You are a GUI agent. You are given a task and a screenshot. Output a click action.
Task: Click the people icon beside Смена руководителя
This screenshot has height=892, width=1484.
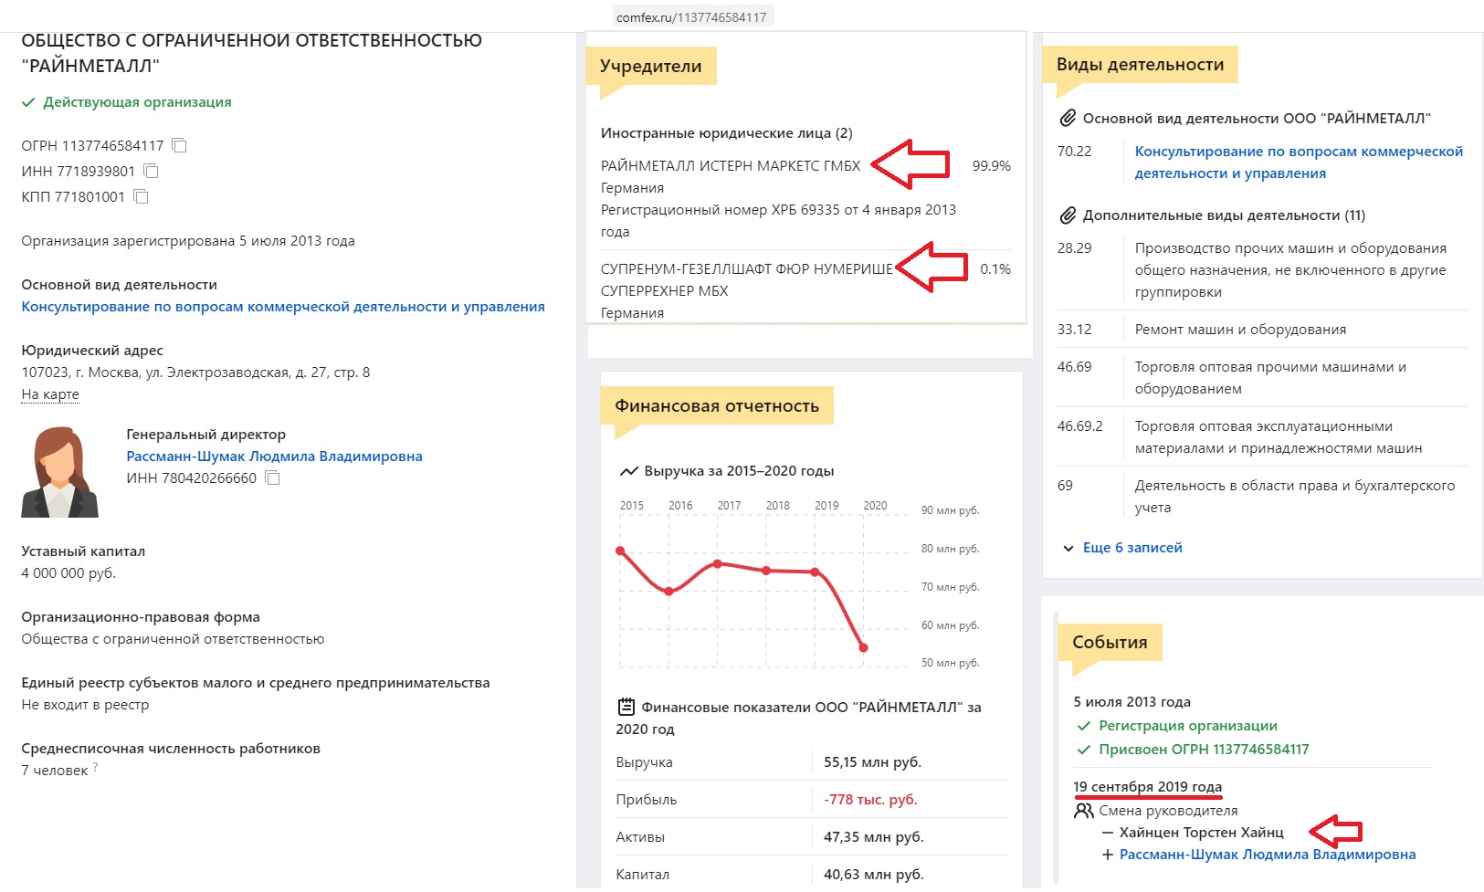click(1084, 810)
